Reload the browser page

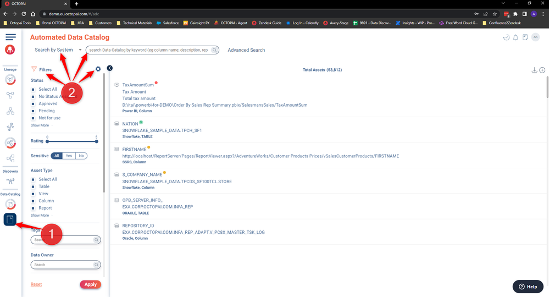point(24,14)
